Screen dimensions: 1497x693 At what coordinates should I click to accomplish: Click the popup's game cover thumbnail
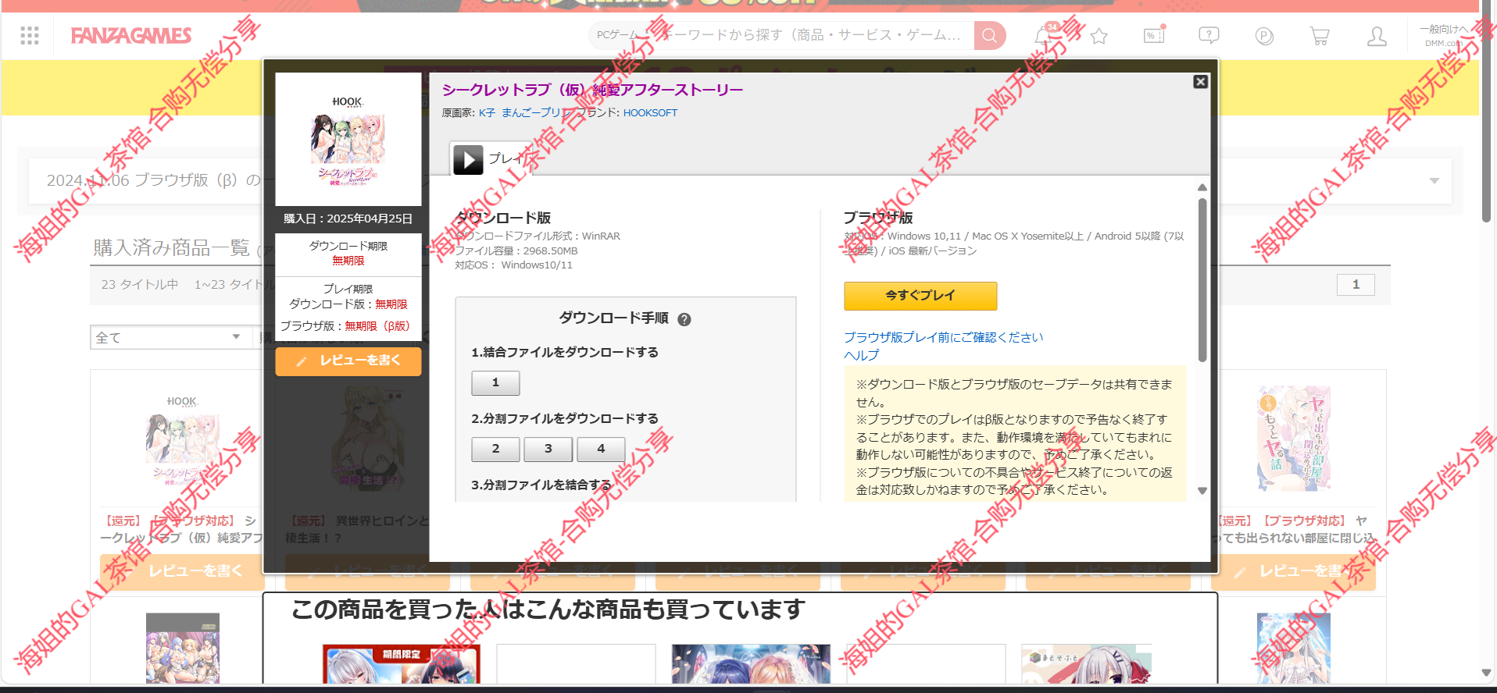click(348, 140)
